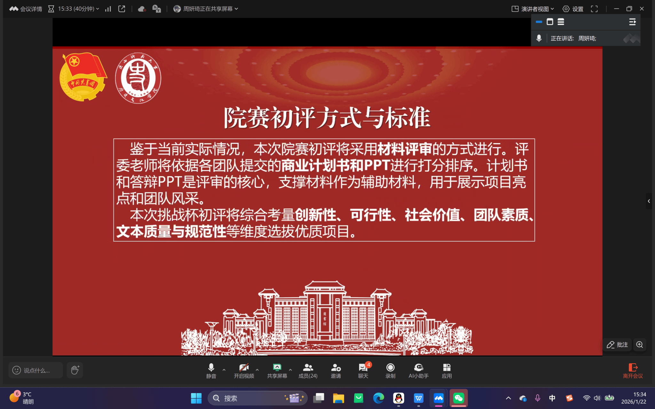Raise hand with the hand icon
This screenshot has height=409, width=655.
point(75,370)
